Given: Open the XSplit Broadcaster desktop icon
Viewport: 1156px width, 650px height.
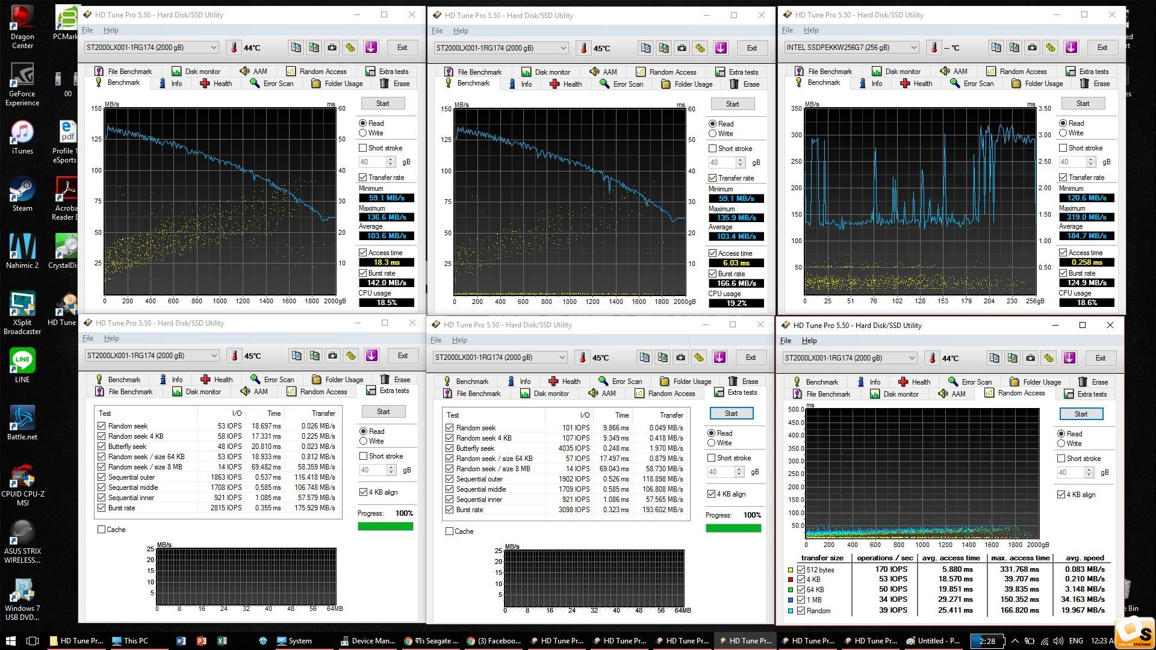Looking at the screenshot, I should (22, 313).
